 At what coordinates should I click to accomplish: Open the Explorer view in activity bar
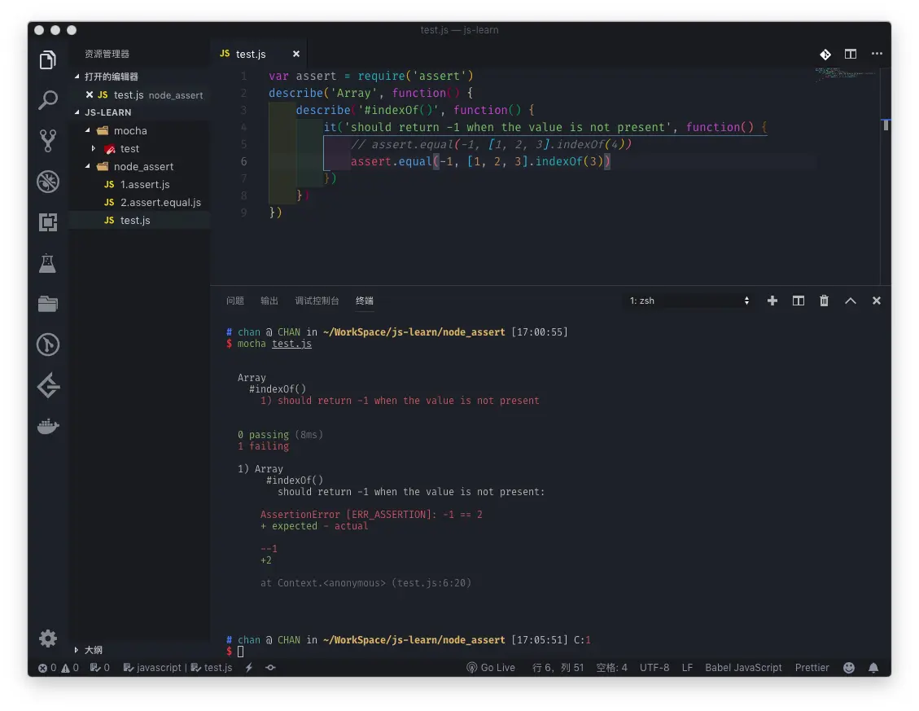coord(48,59)
